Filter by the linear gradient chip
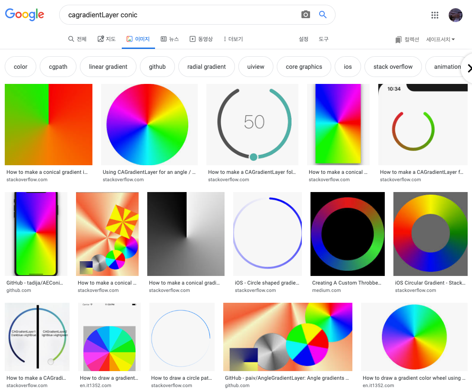 [108, 67]
